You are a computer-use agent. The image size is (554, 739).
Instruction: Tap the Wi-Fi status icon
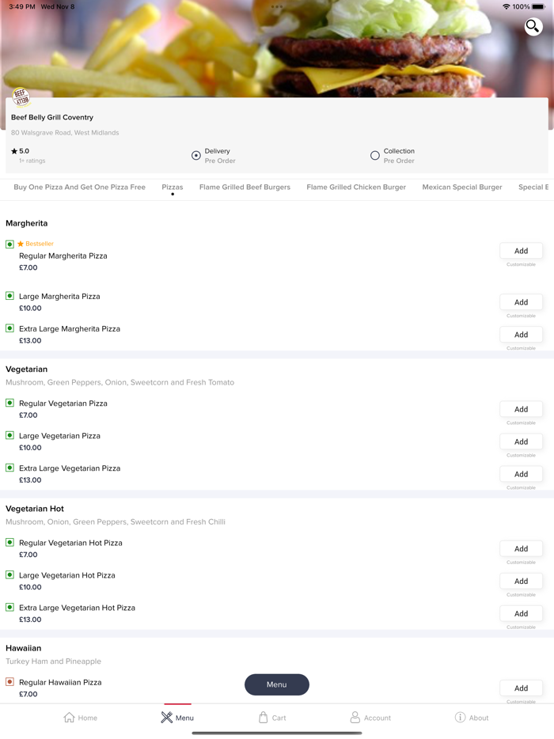point(506,6)
